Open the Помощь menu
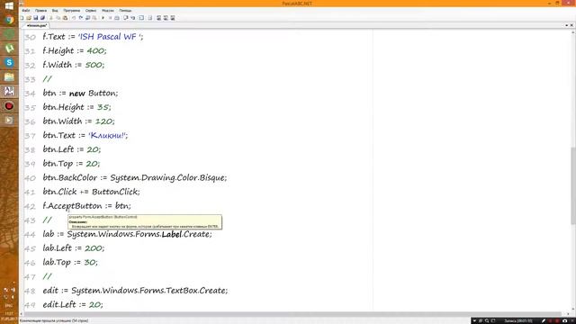This screenshot has width=576, height=324. pos(125,11)
